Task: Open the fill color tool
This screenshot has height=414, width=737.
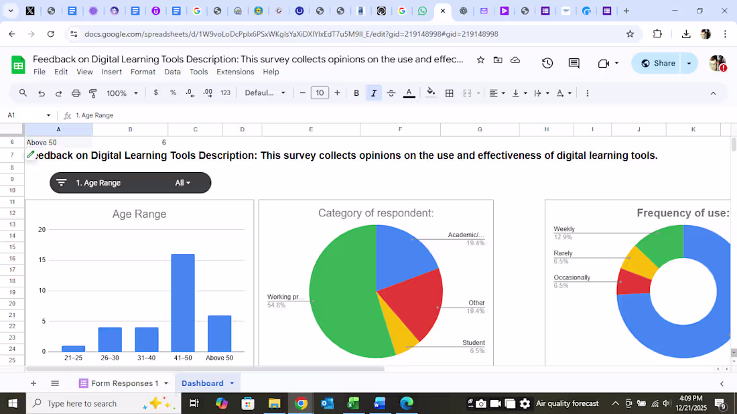Action: click(429, 92)
